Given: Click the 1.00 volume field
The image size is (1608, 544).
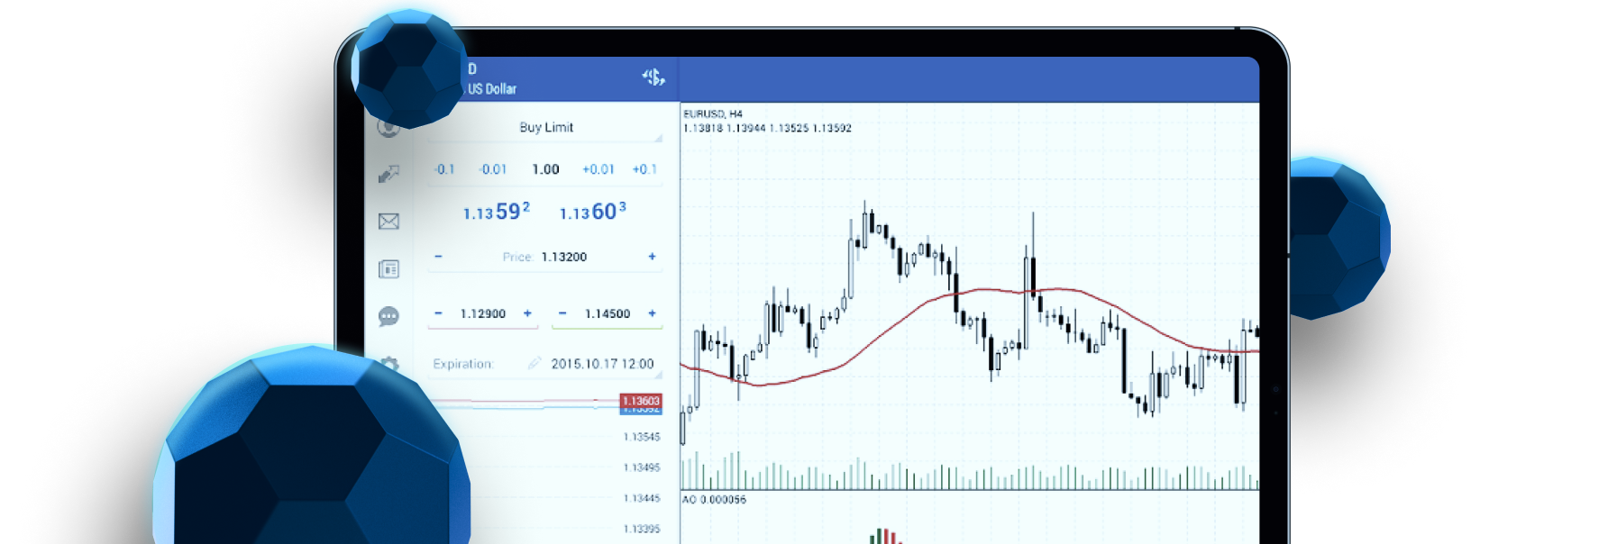Looking at the screenshot, I should (x=545, y=169).
